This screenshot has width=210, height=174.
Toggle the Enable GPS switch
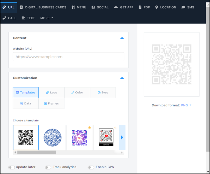click(x=91, y=167)
